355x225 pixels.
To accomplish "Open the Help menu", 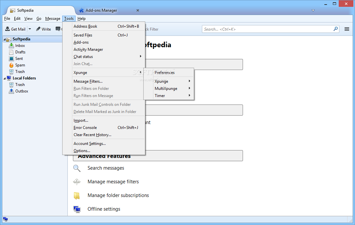I will click(x=81, y=19).
